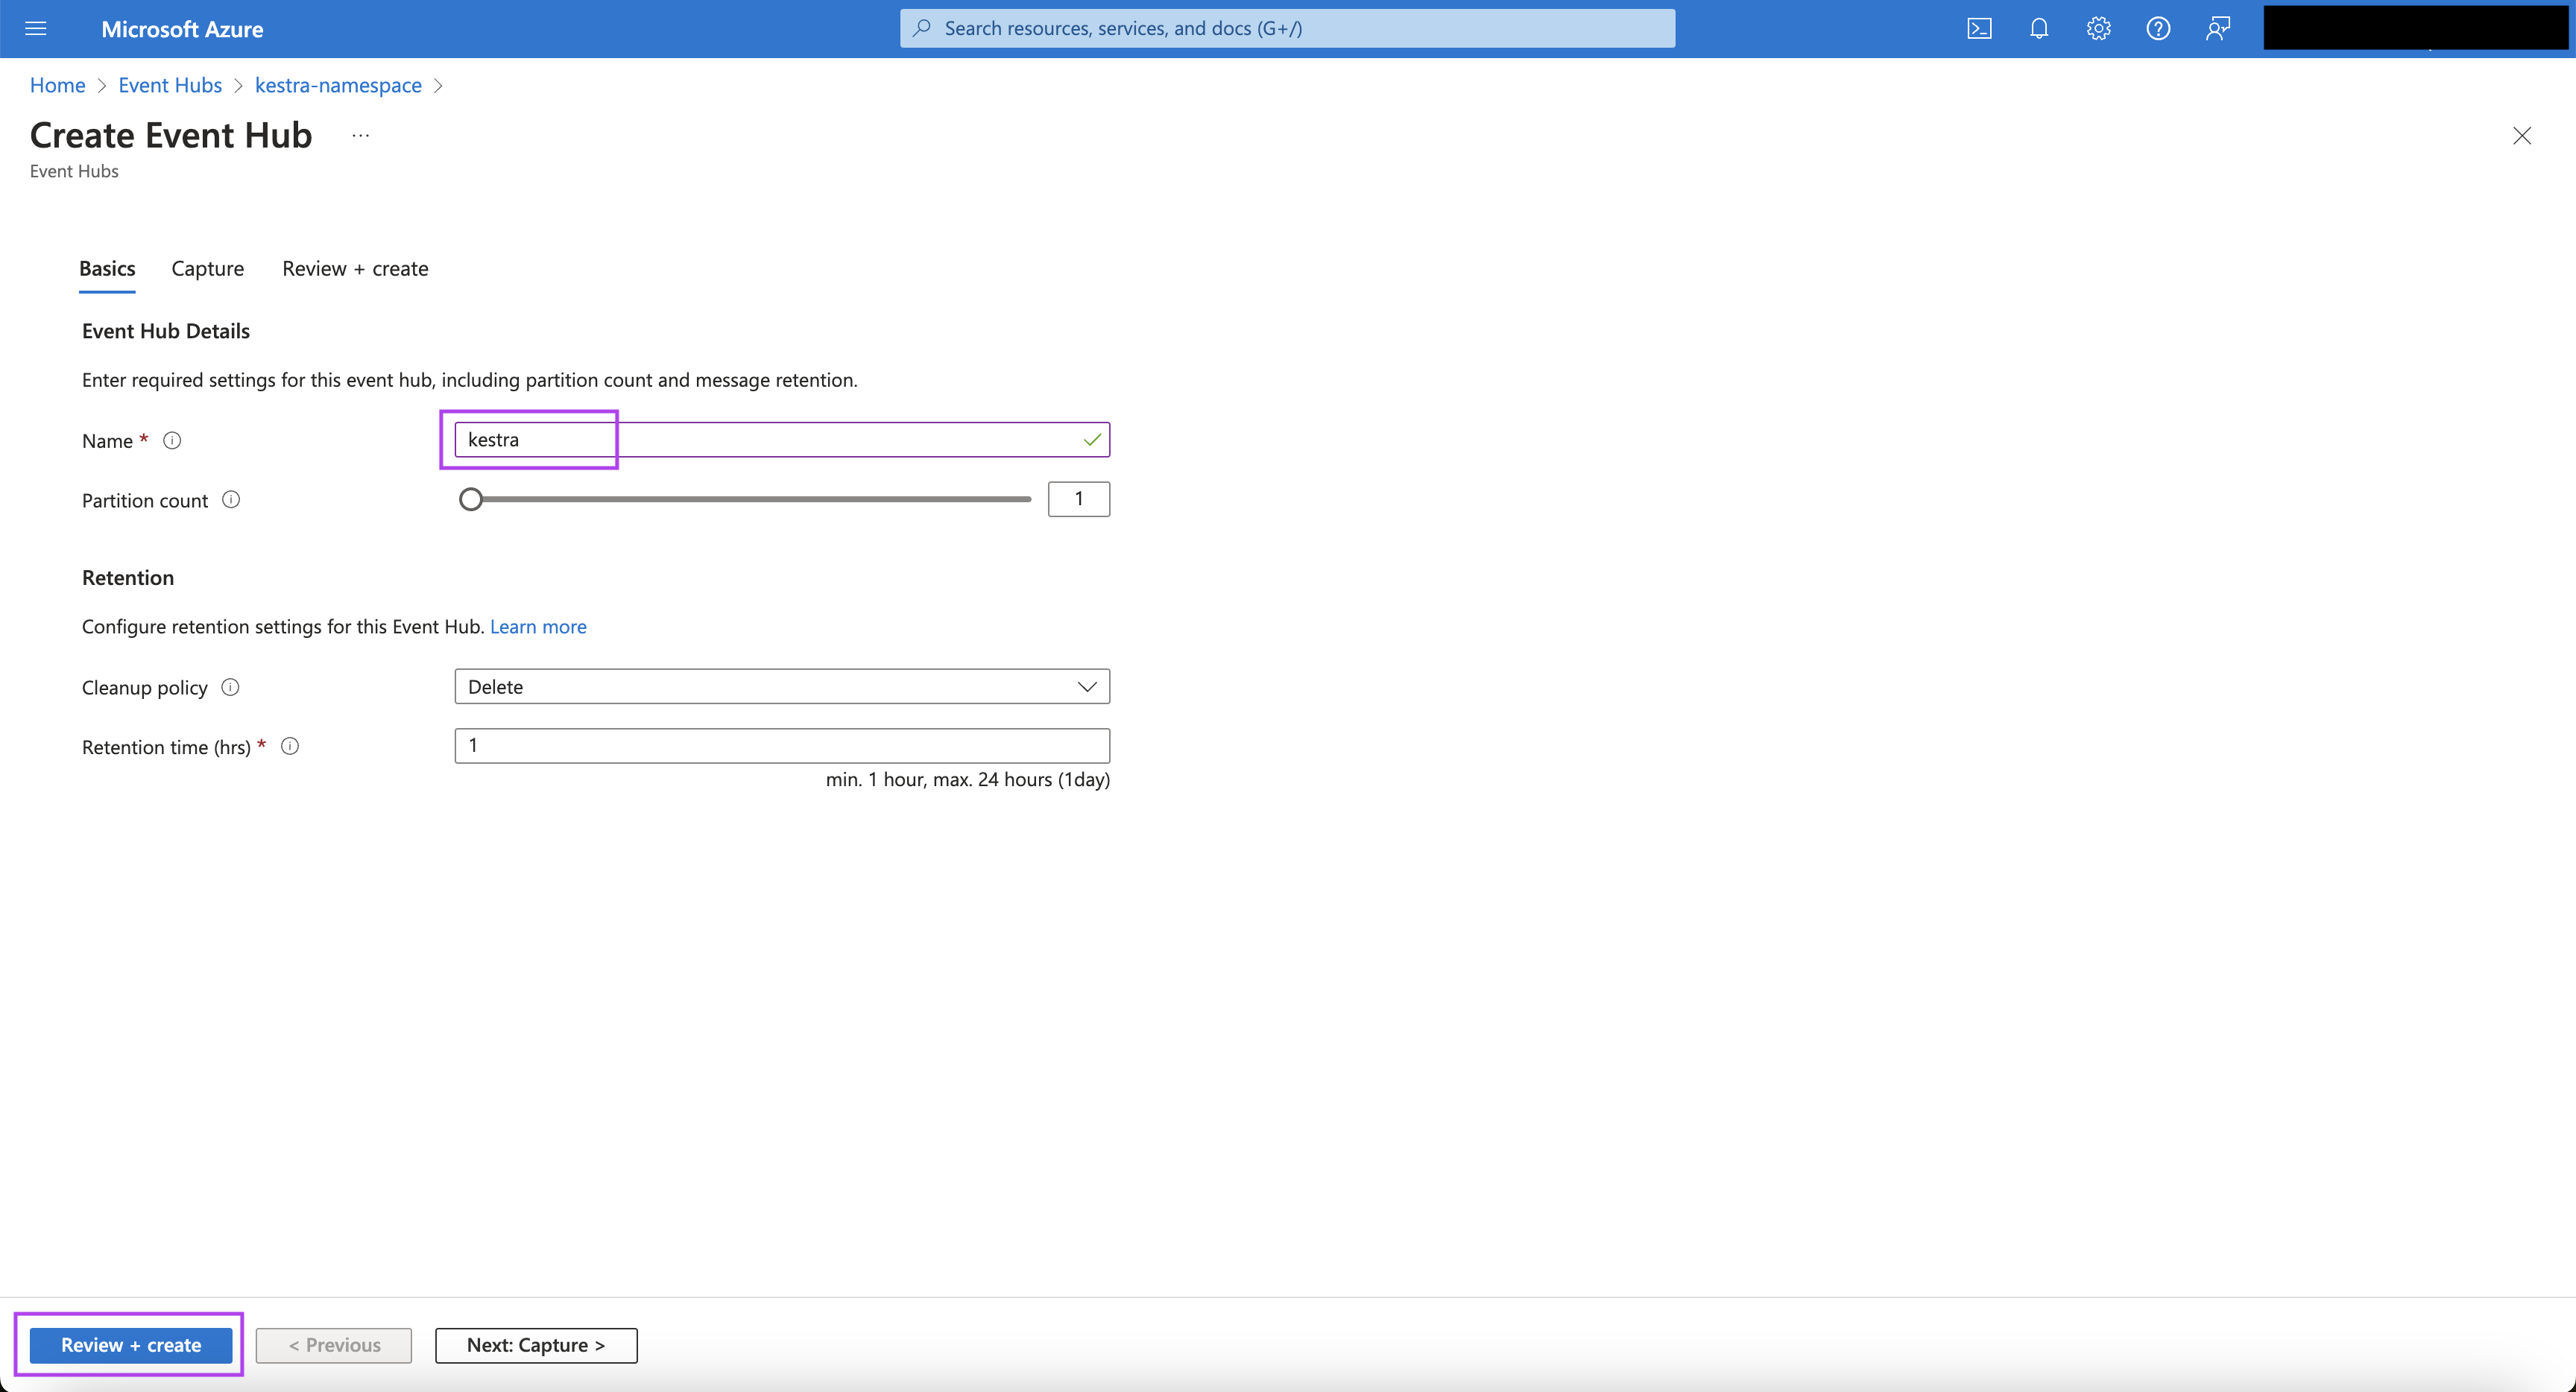Open the Azure portal hamburger menu
The width and height of the screenshot is (2576, 1392).
[x=36, y=29]
